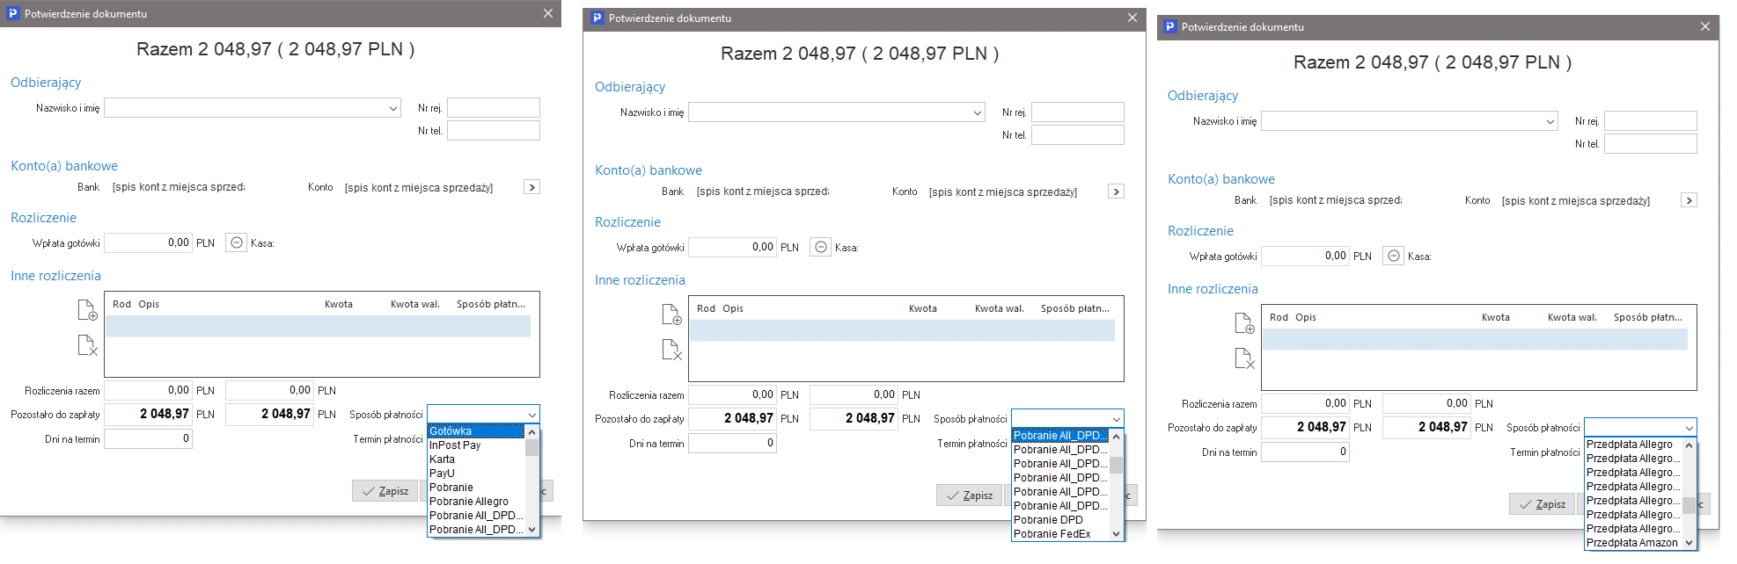
Task: Focus Nr rej. field in left dialog
Action: [x=493, y=108]
